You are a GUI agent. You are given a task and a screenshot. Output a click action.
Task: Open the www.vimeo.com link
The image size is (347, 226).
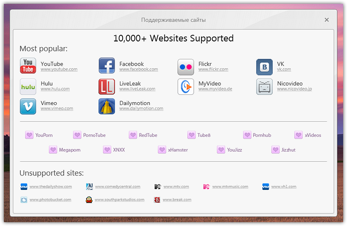click(57, 108)
